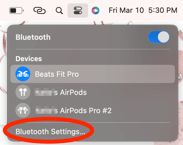Click the Bluetooth panel title
The image size is (183, 145).
click(x=33, y=37)
